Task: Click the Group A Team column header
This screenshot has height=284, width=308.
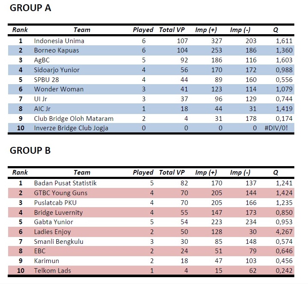Action: coord(82,30)
